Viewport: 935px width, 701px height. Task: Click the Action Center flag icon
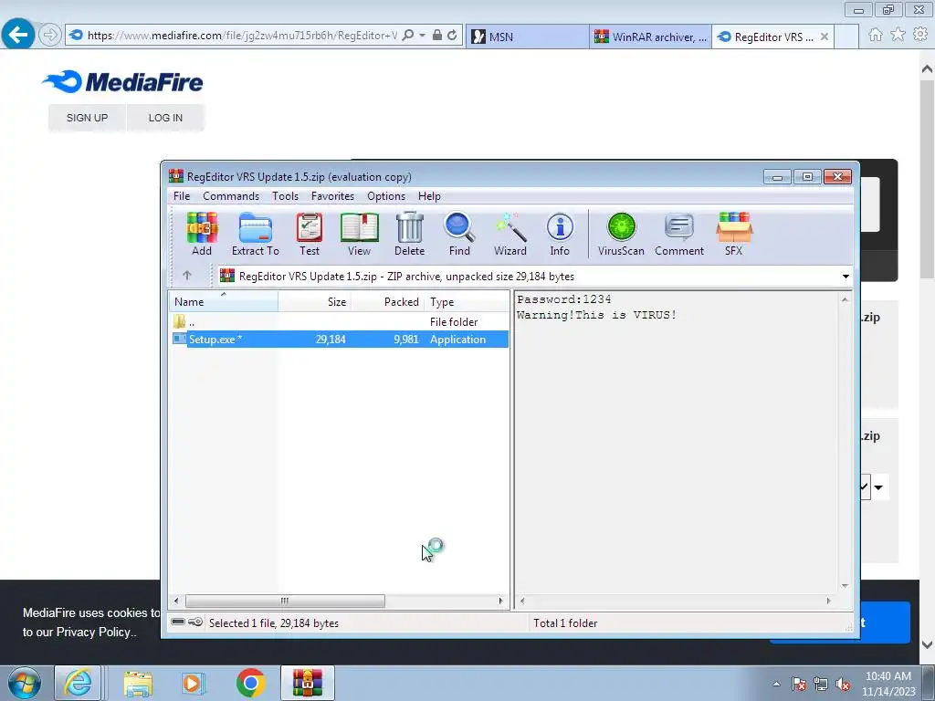tap(799, 685)
